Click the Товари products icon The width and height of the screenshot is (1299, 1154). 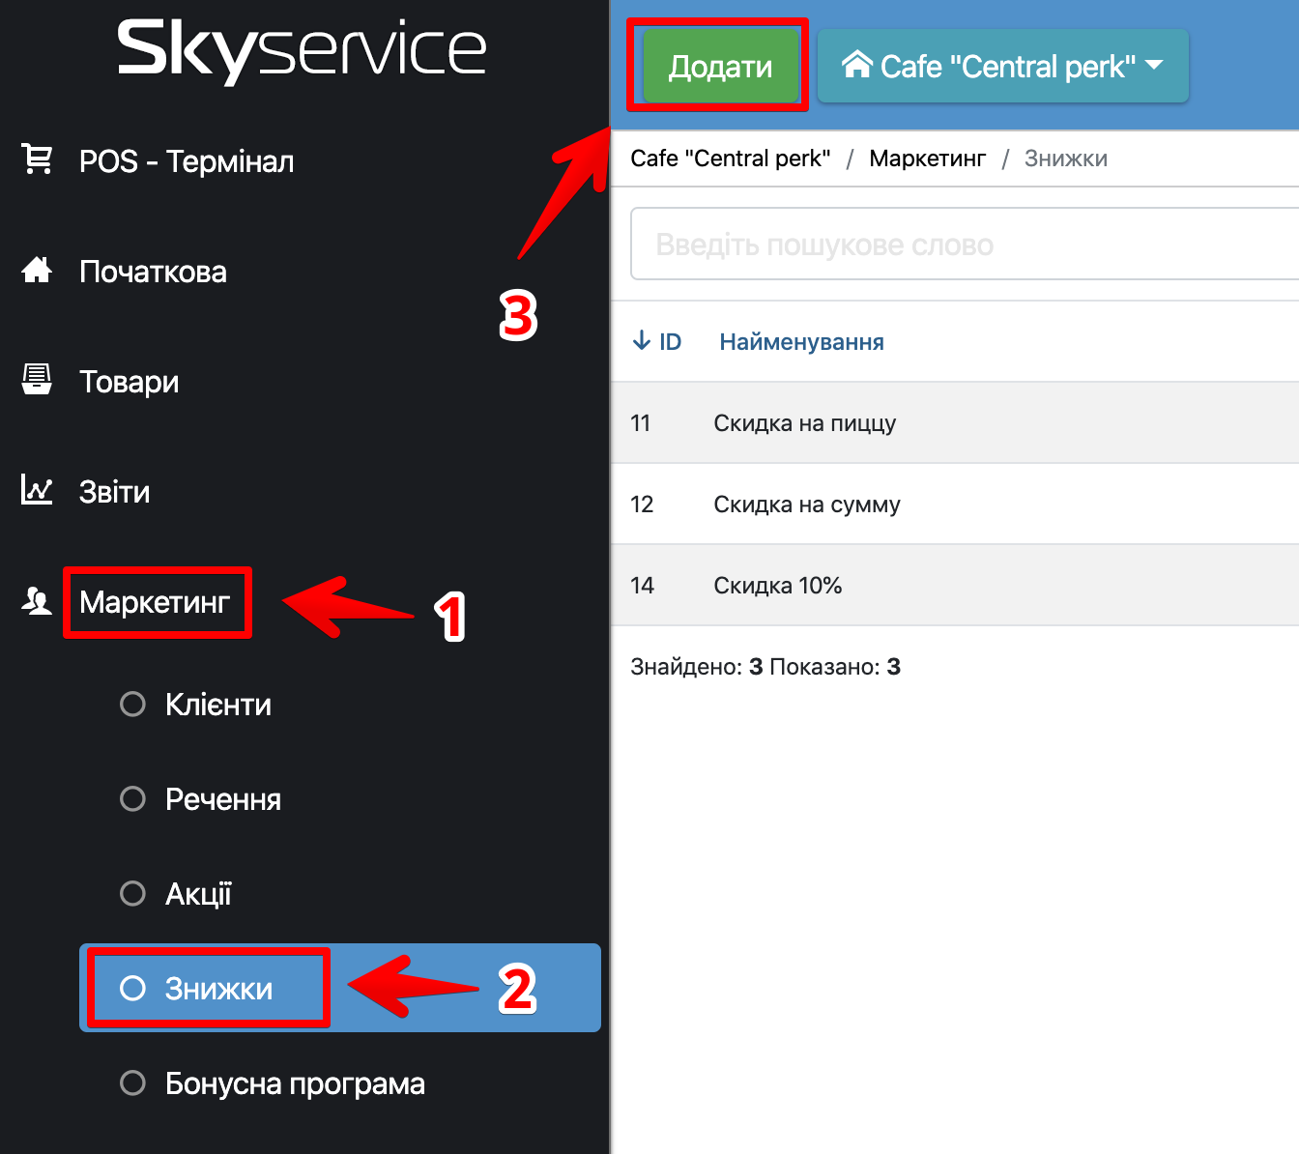[37, 380]
